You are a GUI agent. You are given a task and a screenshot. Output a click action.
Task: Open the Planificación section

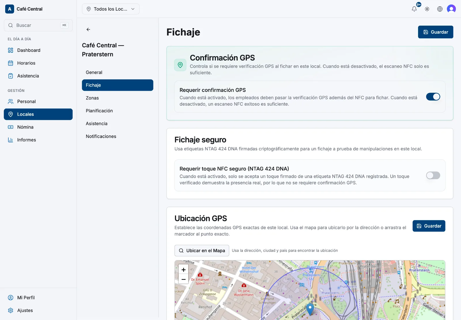click(x=118, y=111)
